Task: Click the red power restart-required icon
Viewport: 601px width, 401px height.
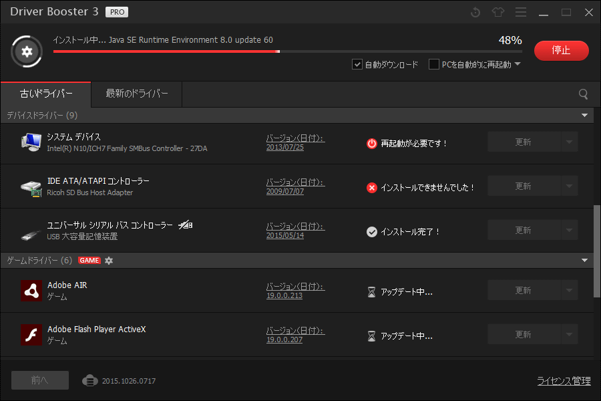Action: pos(371,144)
